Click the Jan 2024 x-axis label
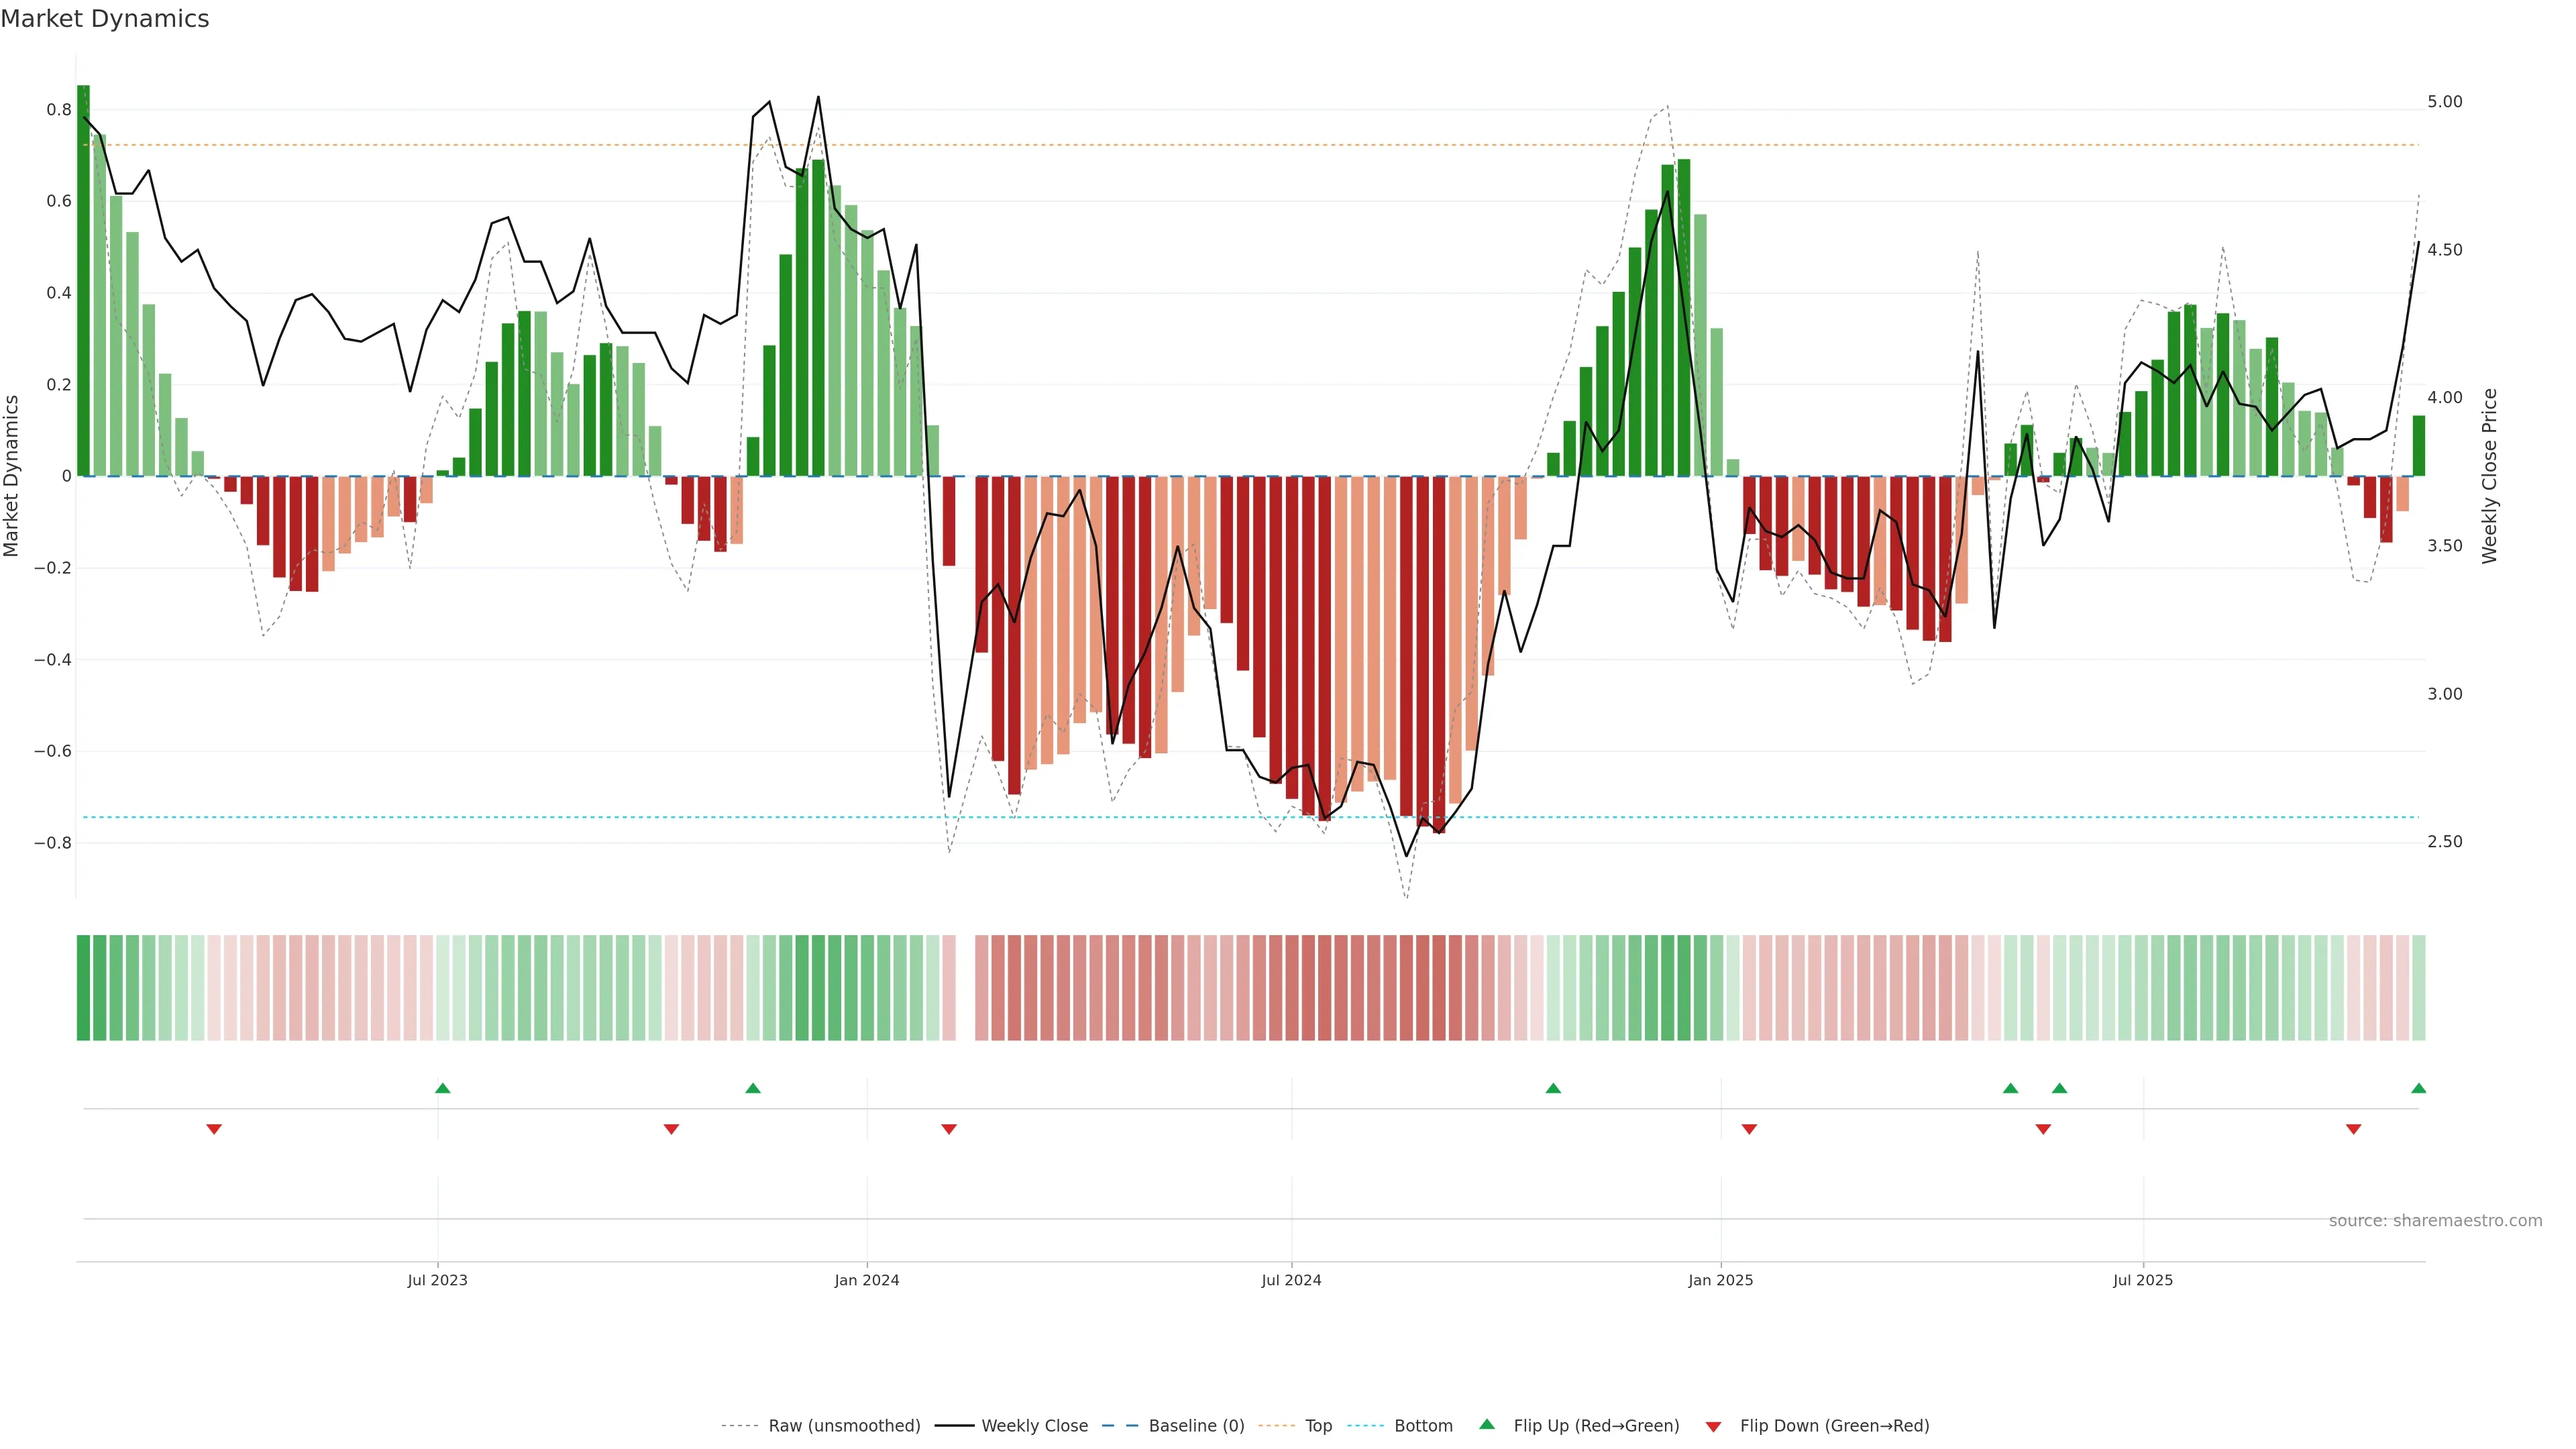 [867, 1280]
